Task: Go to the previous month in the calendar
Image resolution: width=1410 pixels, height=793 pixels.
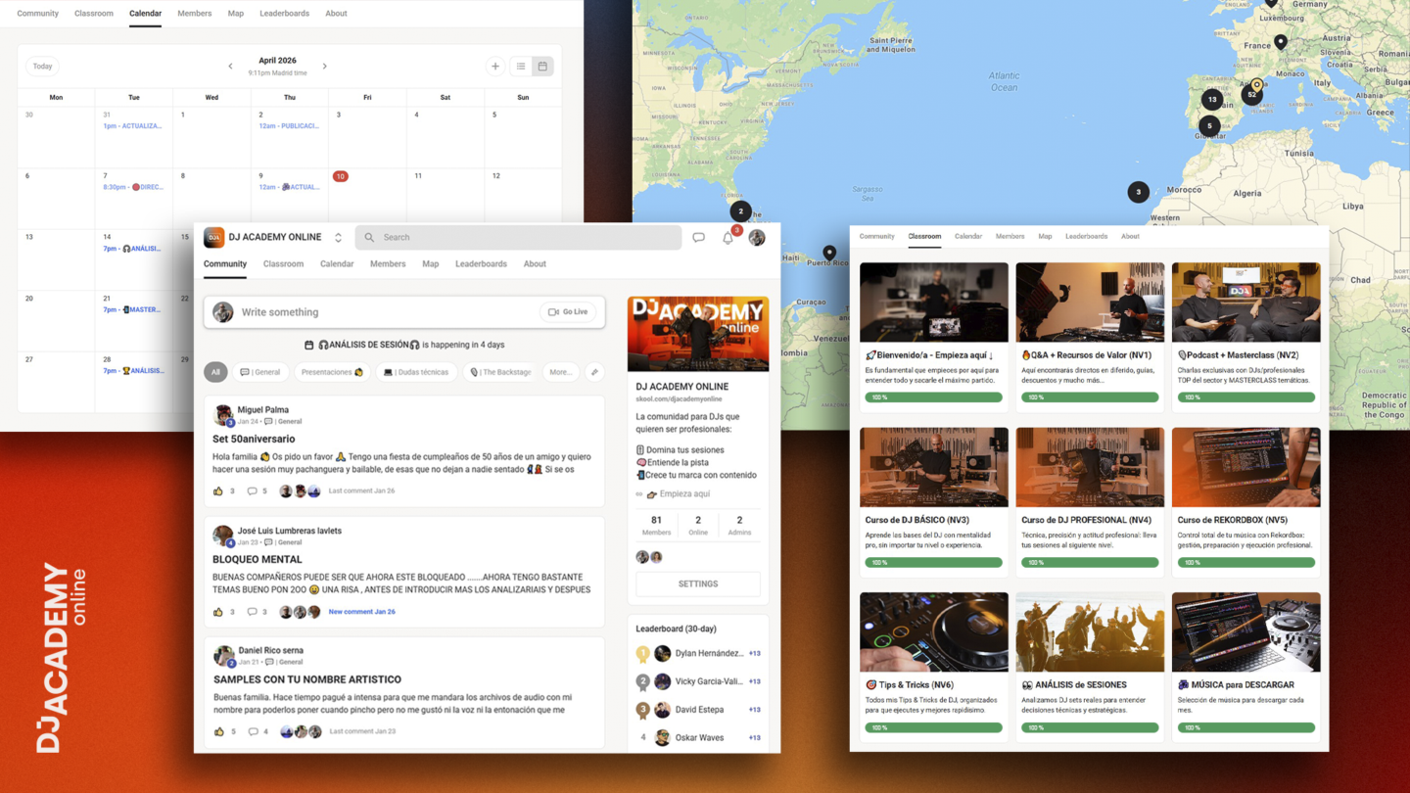Action: (230, 67)
